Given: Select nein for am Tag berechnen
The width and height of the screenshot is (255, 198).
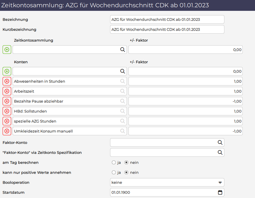Looking at the screenshot, I should click(127, 162).
